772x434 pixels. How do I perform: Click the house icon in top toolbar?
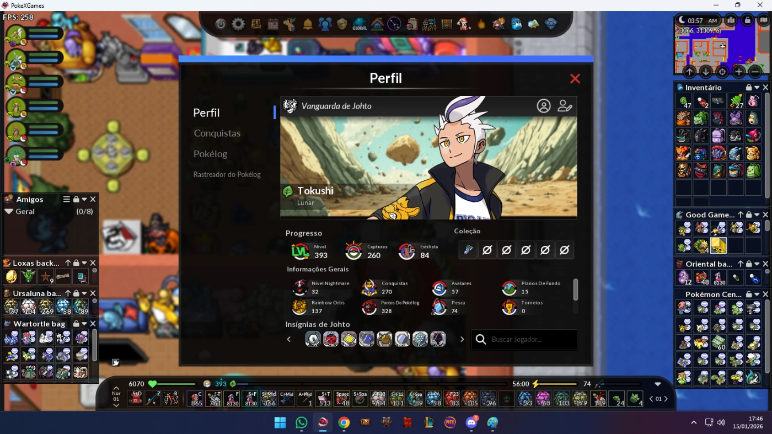377,24
